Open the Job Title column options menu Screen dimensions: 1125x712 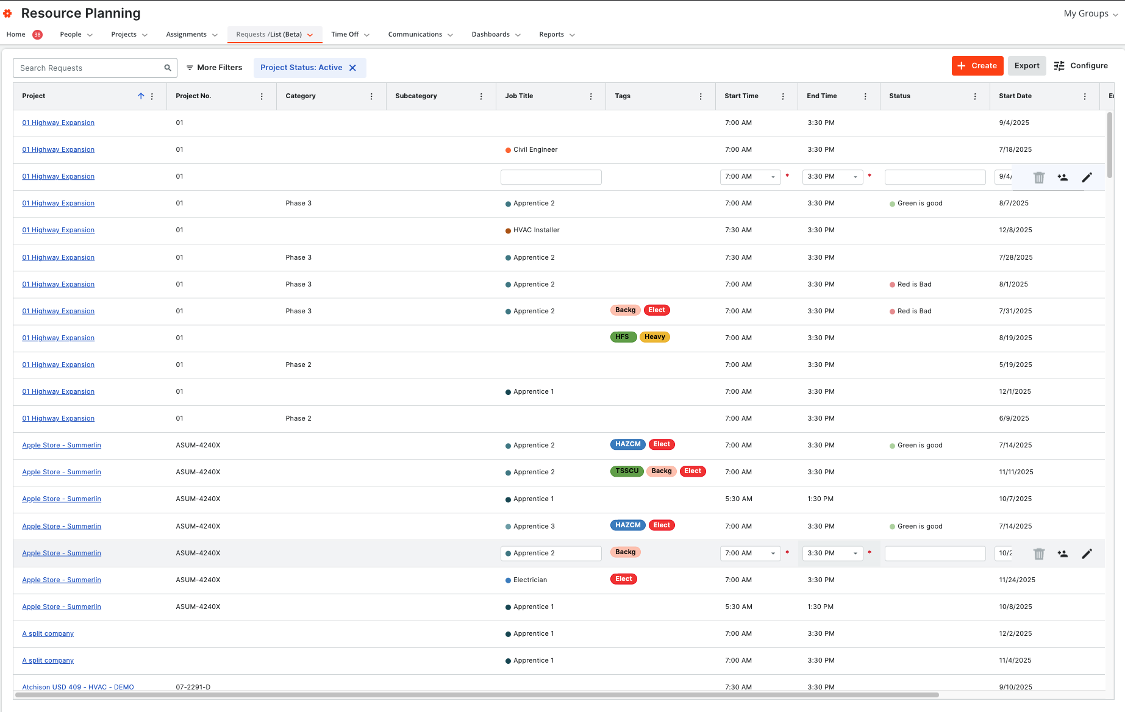tap(591, 96)
